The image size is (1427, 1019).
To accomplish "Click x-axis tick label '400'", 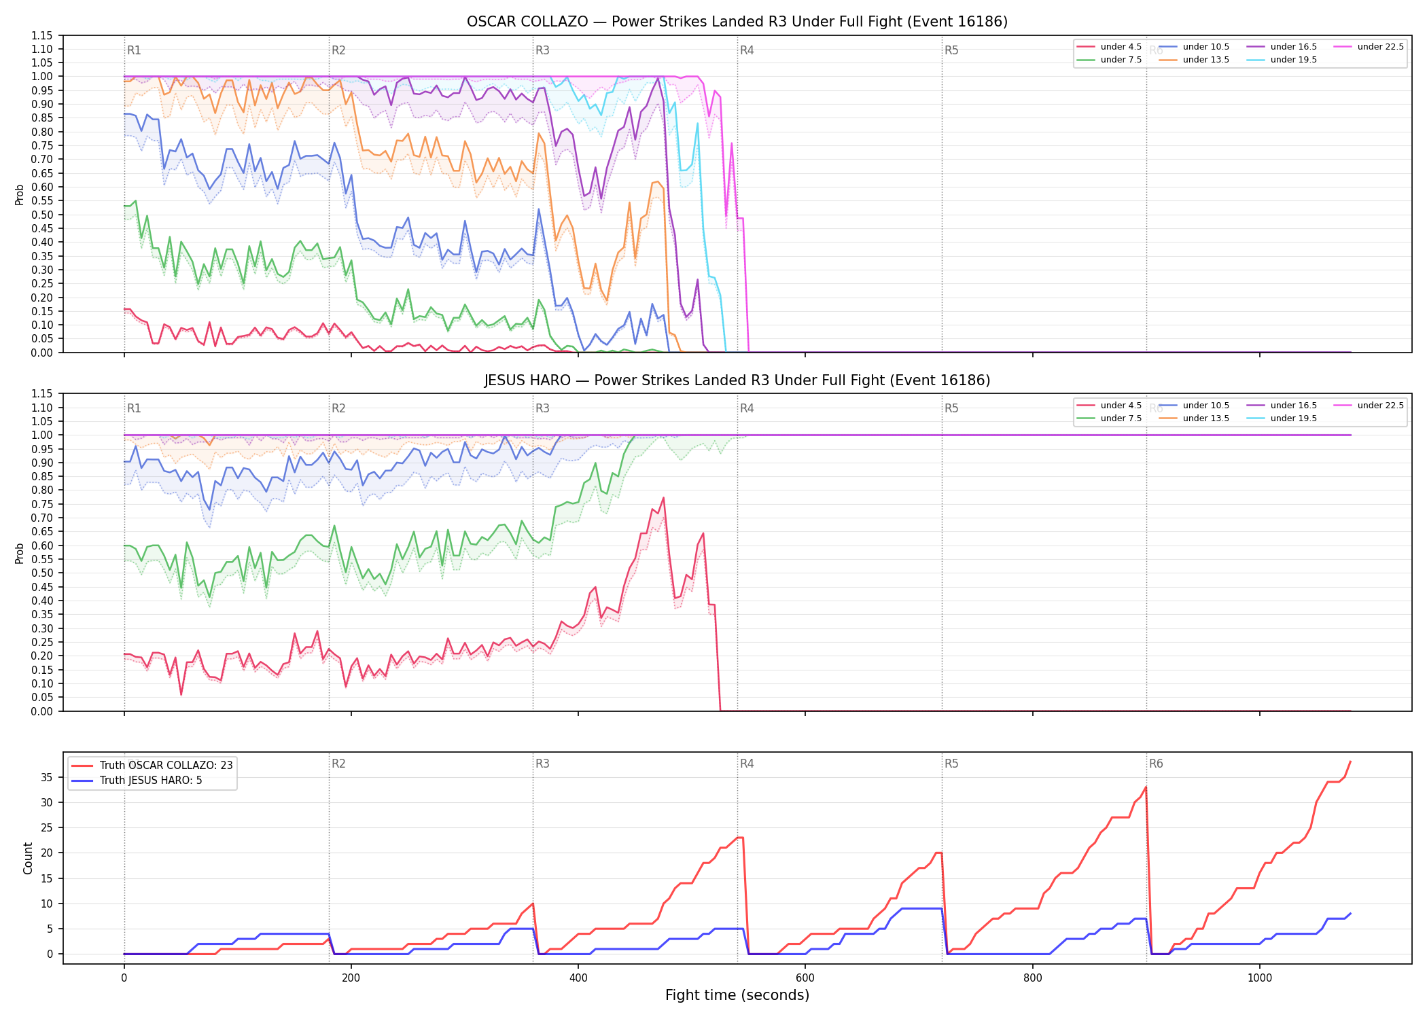I will pyautogui.click(x=578, y=978).
